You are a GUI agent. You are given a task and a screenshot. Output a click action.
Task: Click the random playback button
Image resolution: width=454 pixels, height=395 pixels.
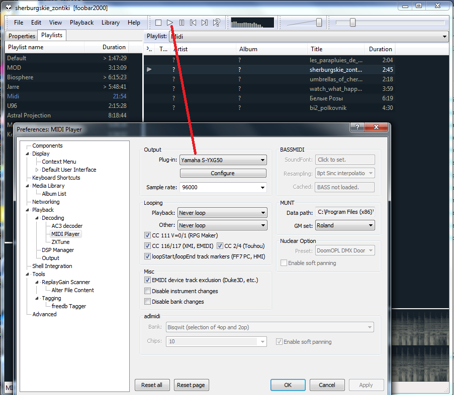[x=216, y=23]
